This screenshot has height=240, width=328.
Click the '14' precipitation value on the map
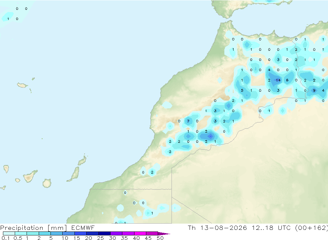278,80
